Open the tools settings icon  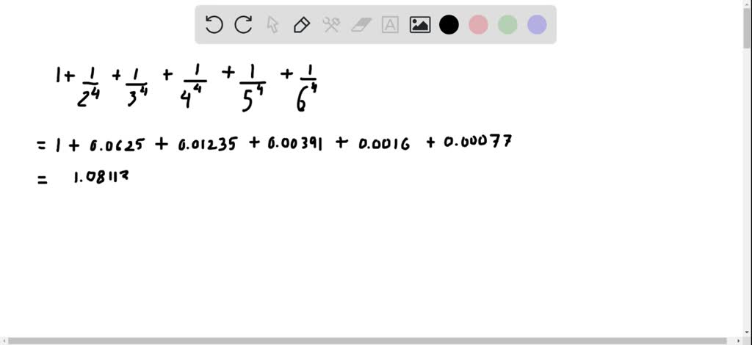point(331,24)
